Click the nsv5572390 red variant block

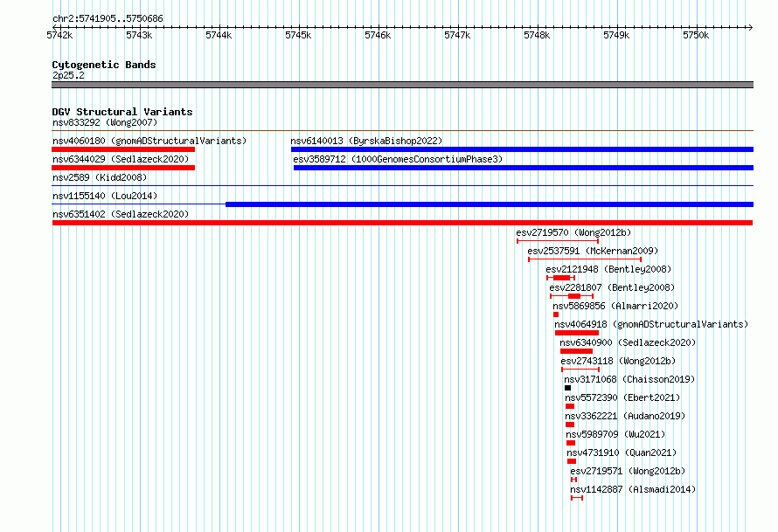(x=570, y=406)
